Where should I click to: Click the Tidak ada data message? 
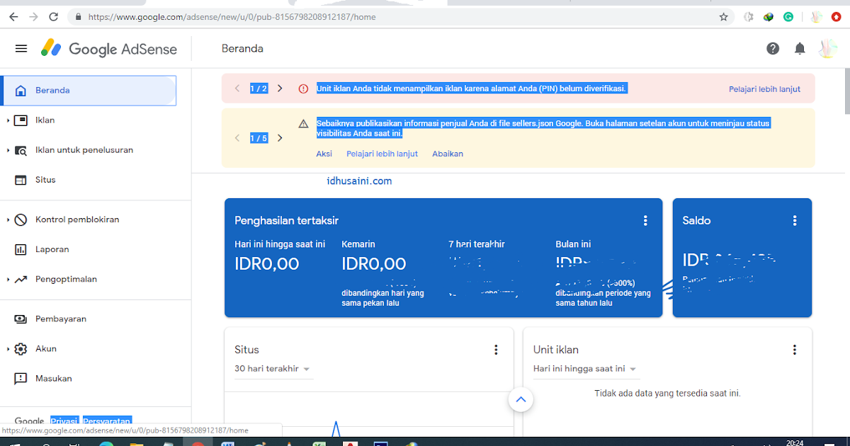click(667, 393)
